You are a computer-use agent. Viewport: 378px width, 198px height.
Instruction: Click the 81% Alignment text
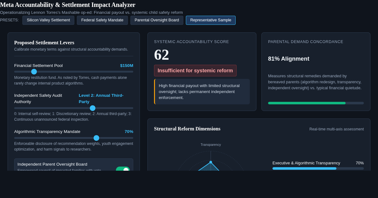coord(289,59)
